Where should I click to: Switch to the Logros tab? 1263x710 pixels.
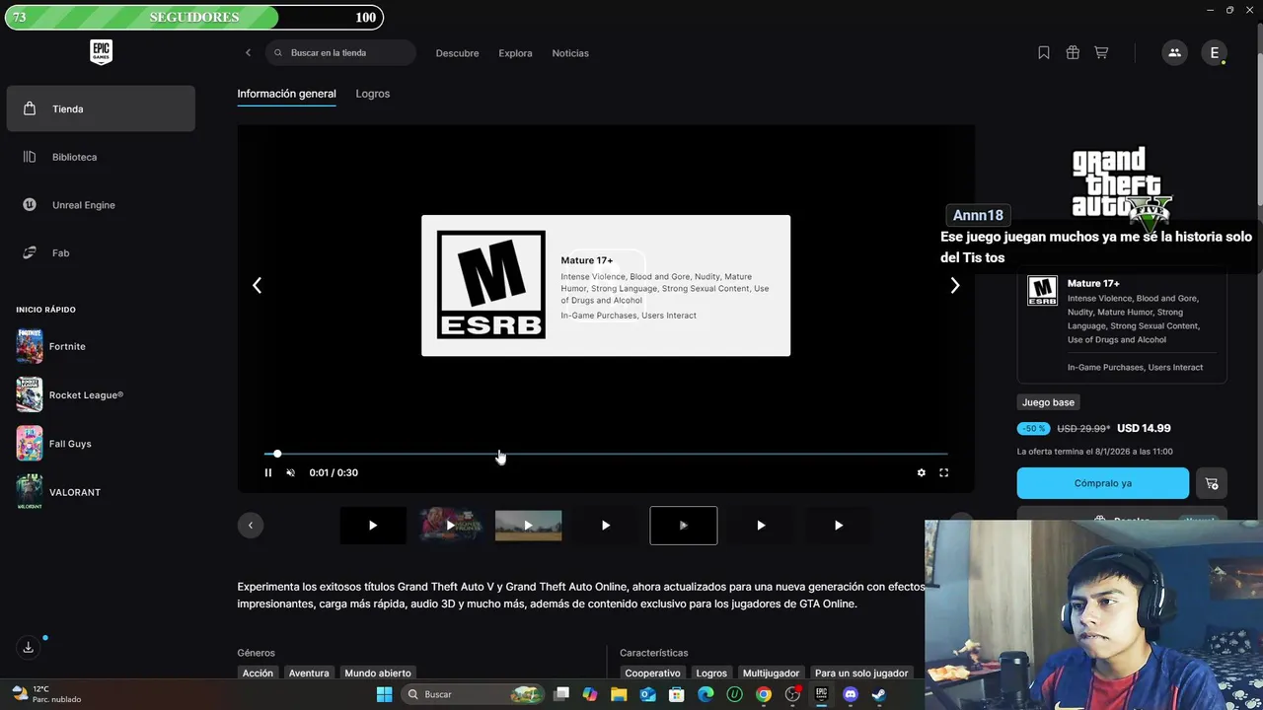pyautogui.click(x=373, y=94)
